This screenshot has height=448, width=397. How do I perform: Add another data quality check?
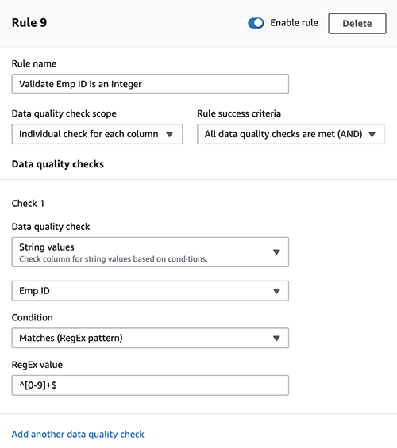point(78,434)
